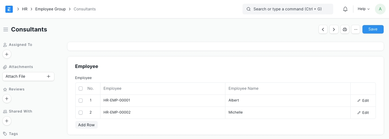
Task: Add assignee with Assigned To plus
Action: coord(7,54)
